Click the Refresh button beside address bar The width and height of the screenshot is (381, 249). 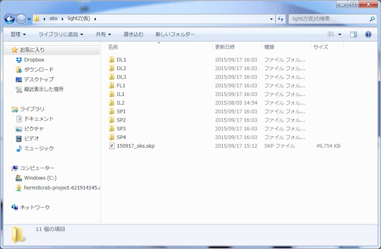281,19
